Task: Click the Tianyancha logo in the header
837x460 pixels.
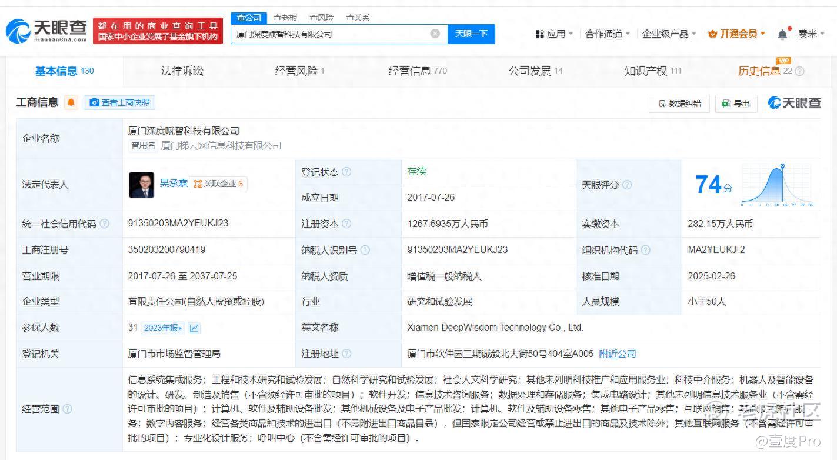Action: click(x=46, y=31)
